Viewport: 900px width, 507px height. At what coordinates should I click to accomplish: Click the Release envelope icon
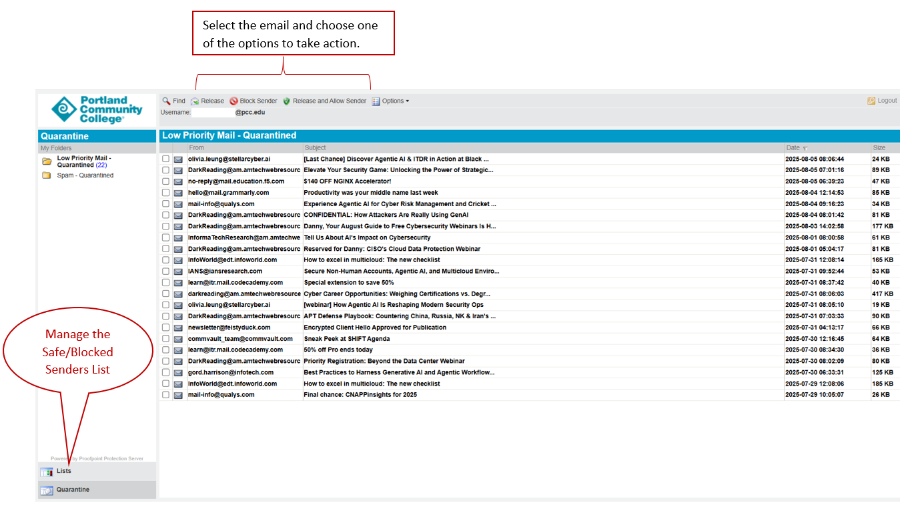point(195,101)
